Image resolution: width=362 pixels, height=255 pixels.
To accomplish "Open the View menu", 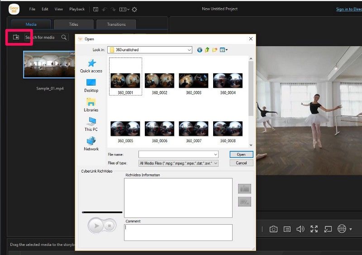I will pyautogui.click(x=59, y=9).
